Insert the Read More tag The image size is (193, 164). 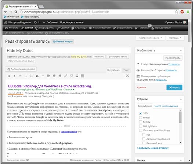coord(77,76)
